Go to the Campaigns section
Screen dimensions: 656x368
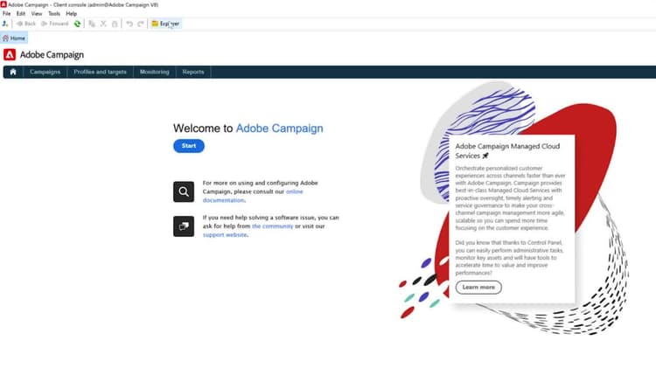click(45, 72)
